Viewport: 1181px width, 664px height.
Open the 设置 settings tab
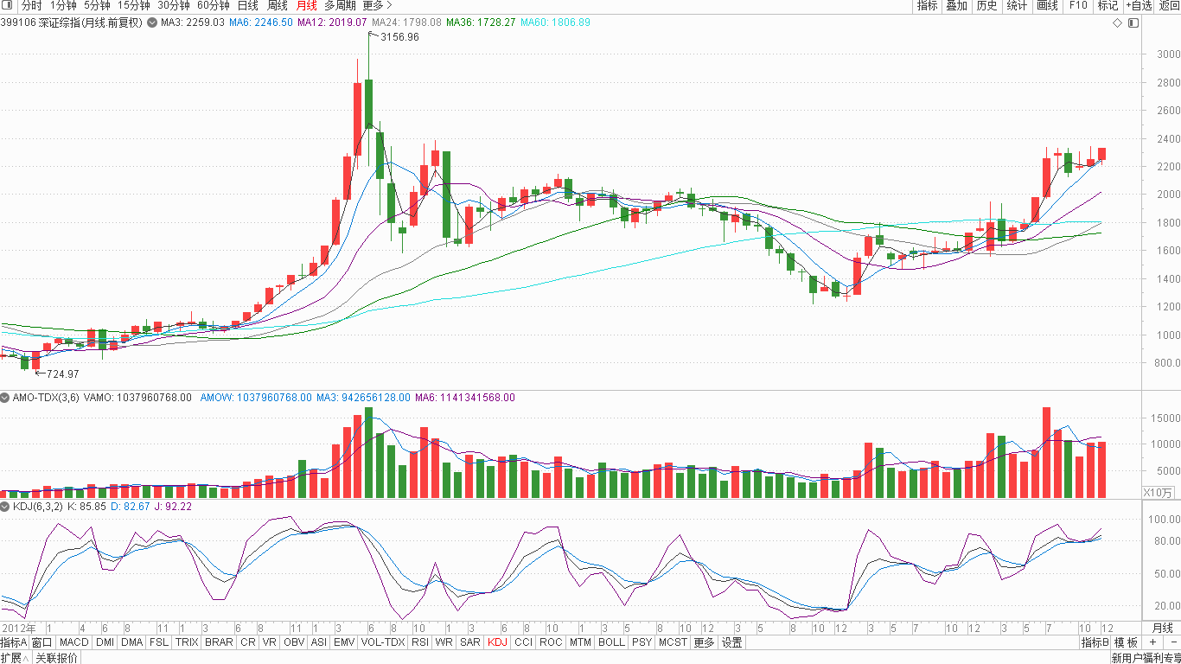[x=732, y=642]
